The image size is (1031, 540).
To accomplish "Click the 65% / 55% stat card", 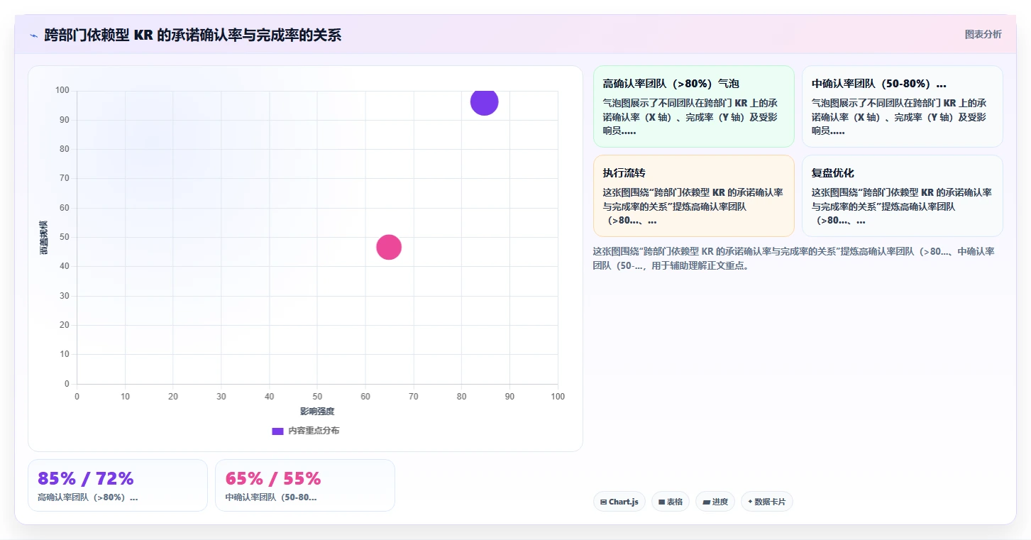I will click(x=305, y=485).
